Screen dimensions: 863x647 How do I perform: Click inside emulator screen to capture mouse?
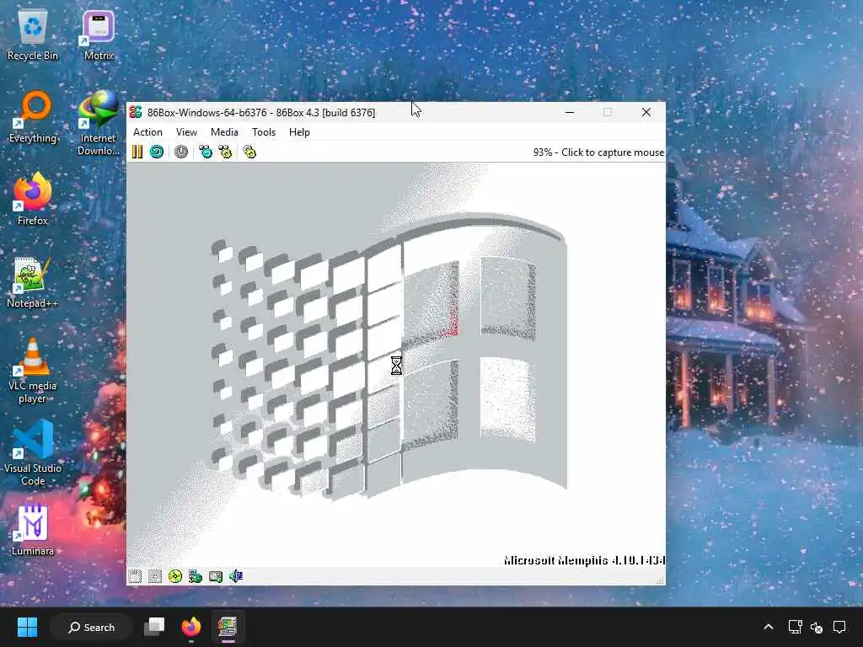396,364
